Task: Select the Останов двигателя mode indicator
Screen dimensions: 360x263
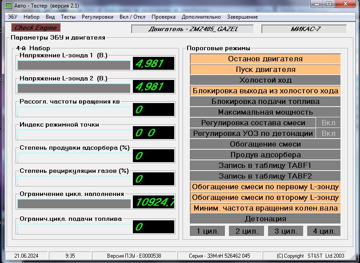Action: (x=265, y=59)
